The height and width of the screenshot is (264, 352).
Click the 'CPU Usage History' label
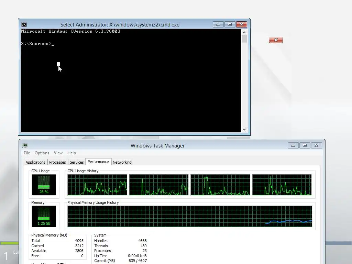(83, 171)
